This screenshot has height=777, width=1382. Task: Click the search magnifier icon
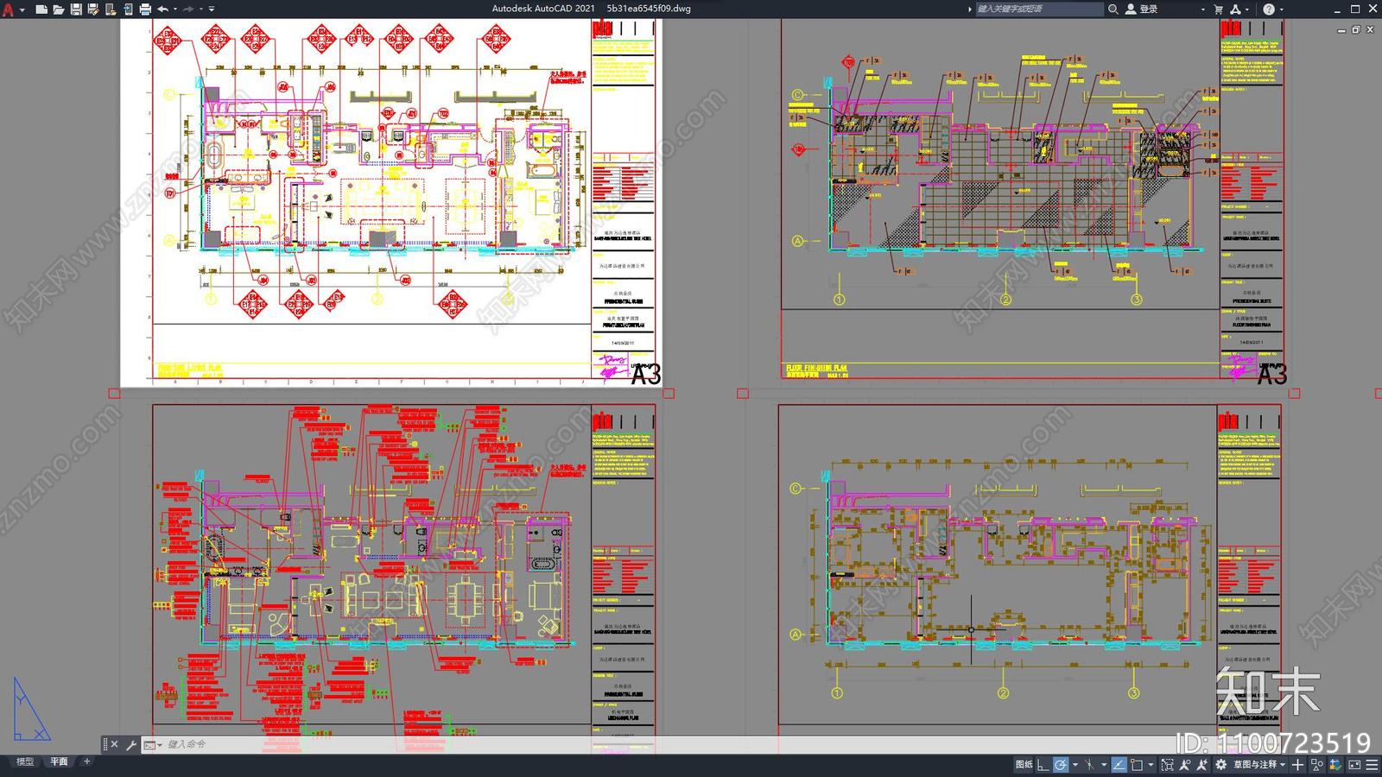1113,9
